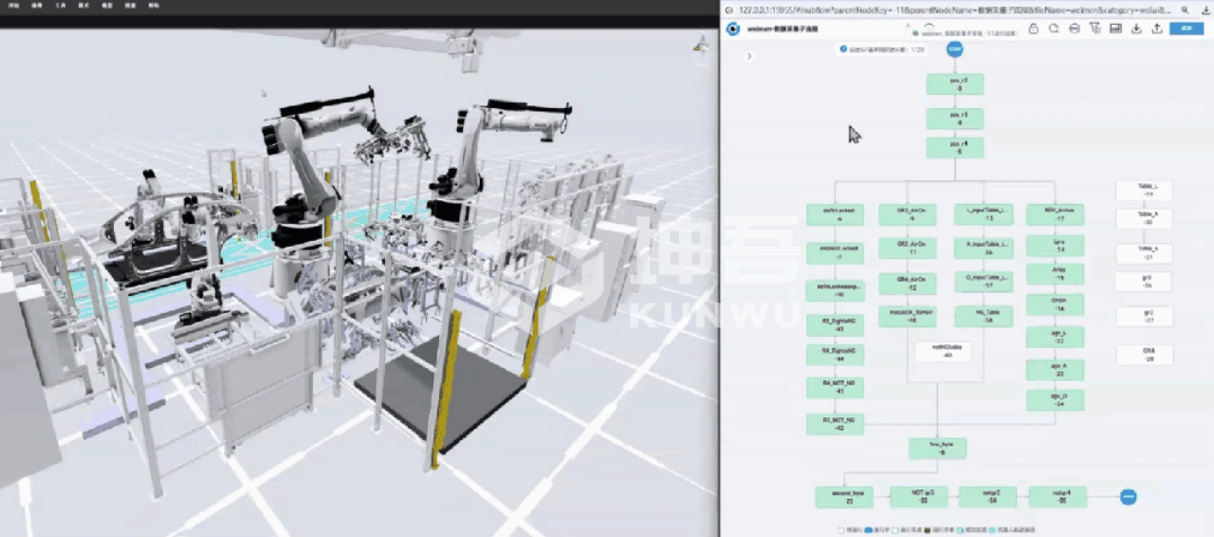The image size is (1214, 537).
Task: Select the pos_r3 node
Action: [x=955, y=119]
